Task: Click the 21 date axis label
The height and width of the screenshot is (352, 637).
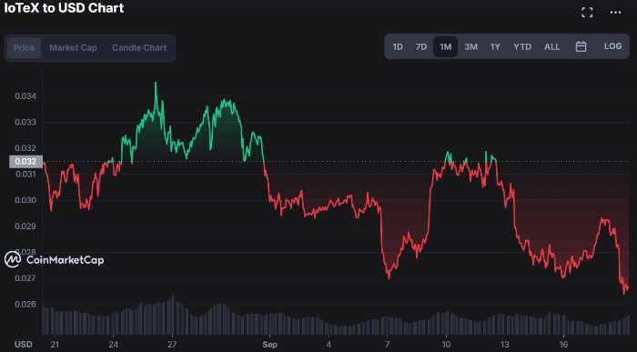Action: [x=55, y=345]
